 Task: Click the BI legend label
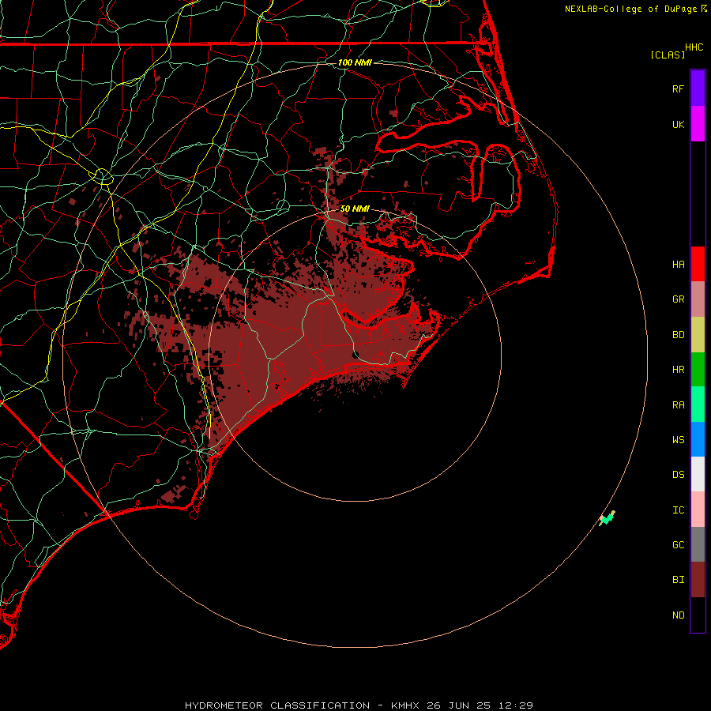tap(678, 580)
